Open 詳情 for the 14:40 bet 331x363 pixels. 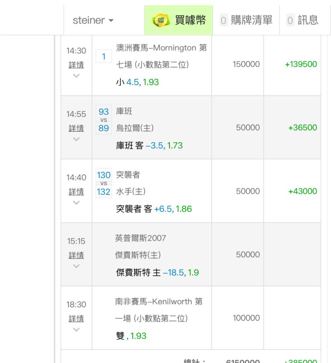click(76, 192)
